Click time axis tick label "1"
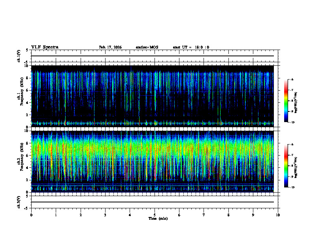The height and width of the screenshot is (241, 313). point(56,215)
